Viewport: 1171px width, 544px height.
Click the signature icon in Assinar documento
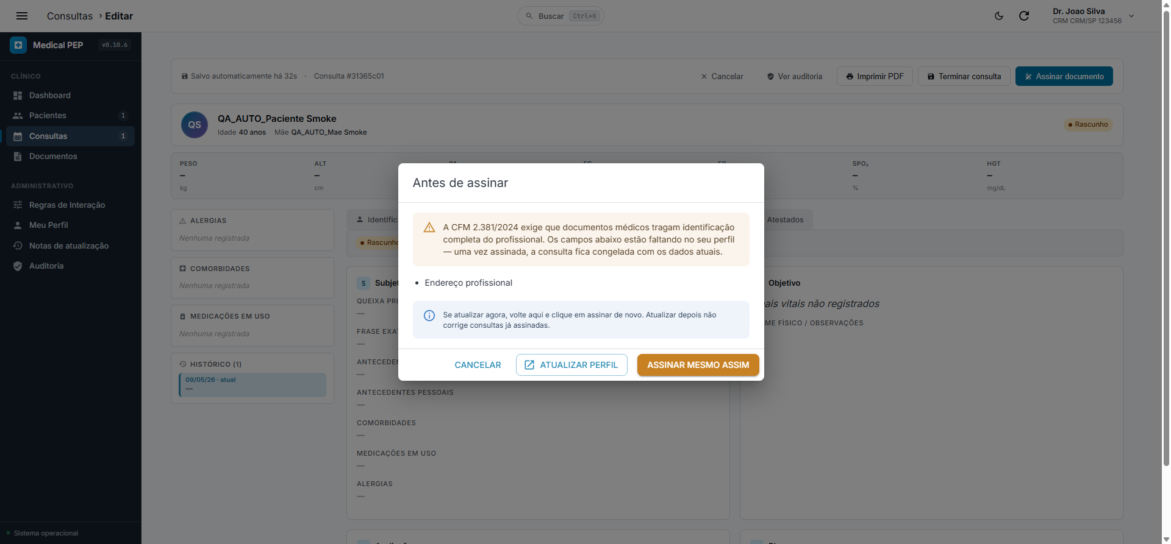click(1028, 76)
